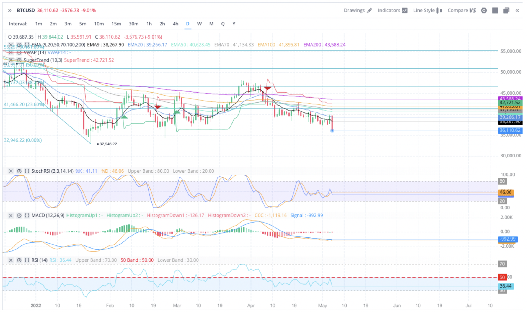Image resolution: width=527 pixels, height=312 pixels.
Task: Toggle VWAP (14) visibility eye
Action: point(19,52)
